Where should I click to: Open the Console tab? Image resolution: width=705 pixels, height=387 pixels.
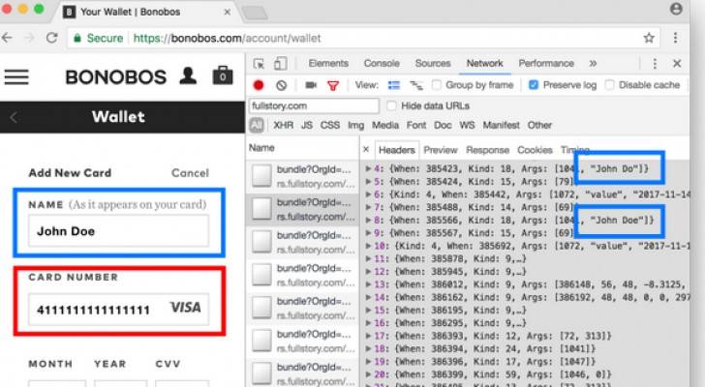[382, 63]
